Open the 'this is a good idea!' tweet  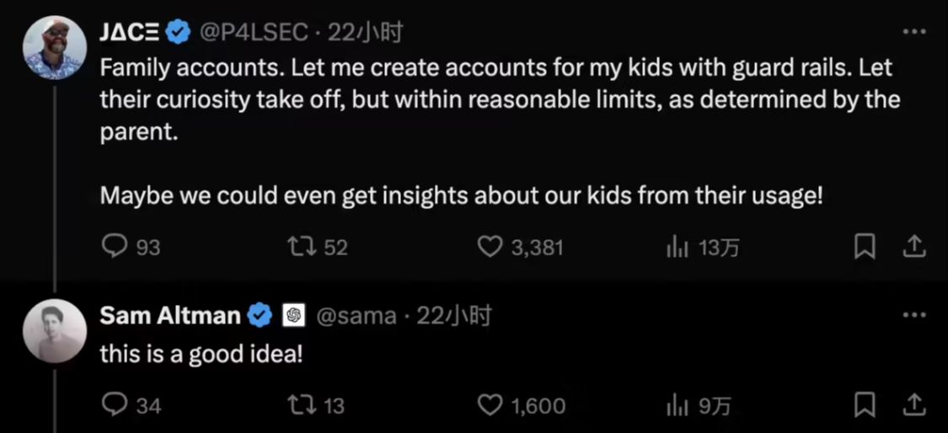click(x=201, y=355)
